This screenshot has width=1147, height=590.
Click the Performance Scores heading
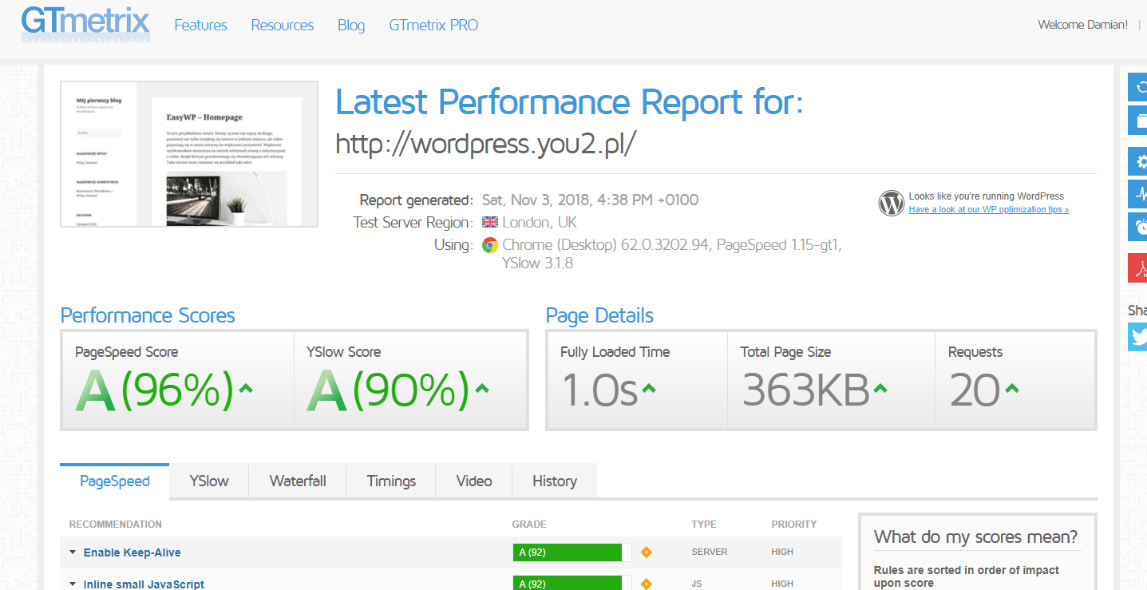[x=148, y=315]
